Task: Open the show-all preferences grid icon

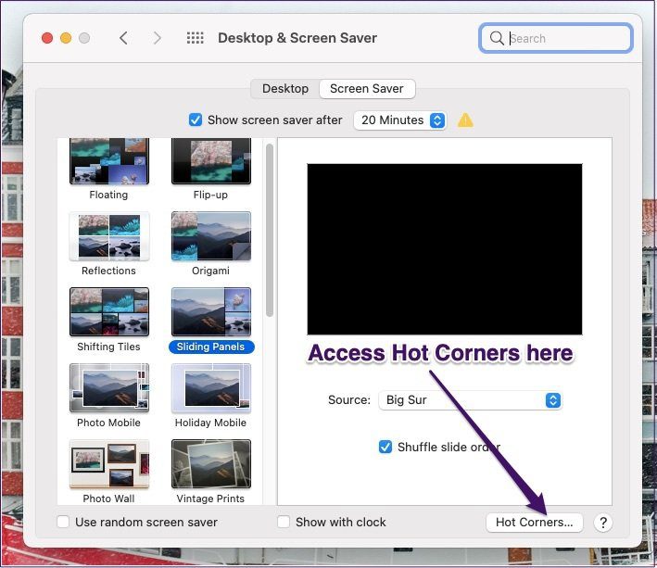Action: tap(195, 38)
